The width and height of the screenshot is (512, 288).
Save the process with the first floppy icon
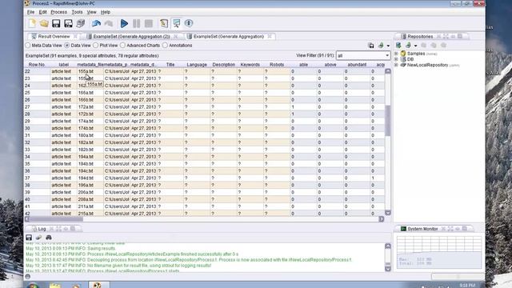pos(56,23)
